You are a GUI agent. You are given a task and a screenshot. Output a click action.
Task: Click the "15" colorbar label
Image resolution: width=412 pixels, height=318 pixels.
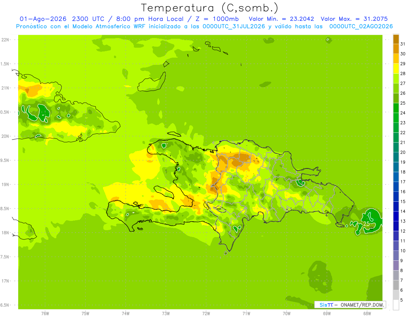pyautogui.click(x=403, y=201)
